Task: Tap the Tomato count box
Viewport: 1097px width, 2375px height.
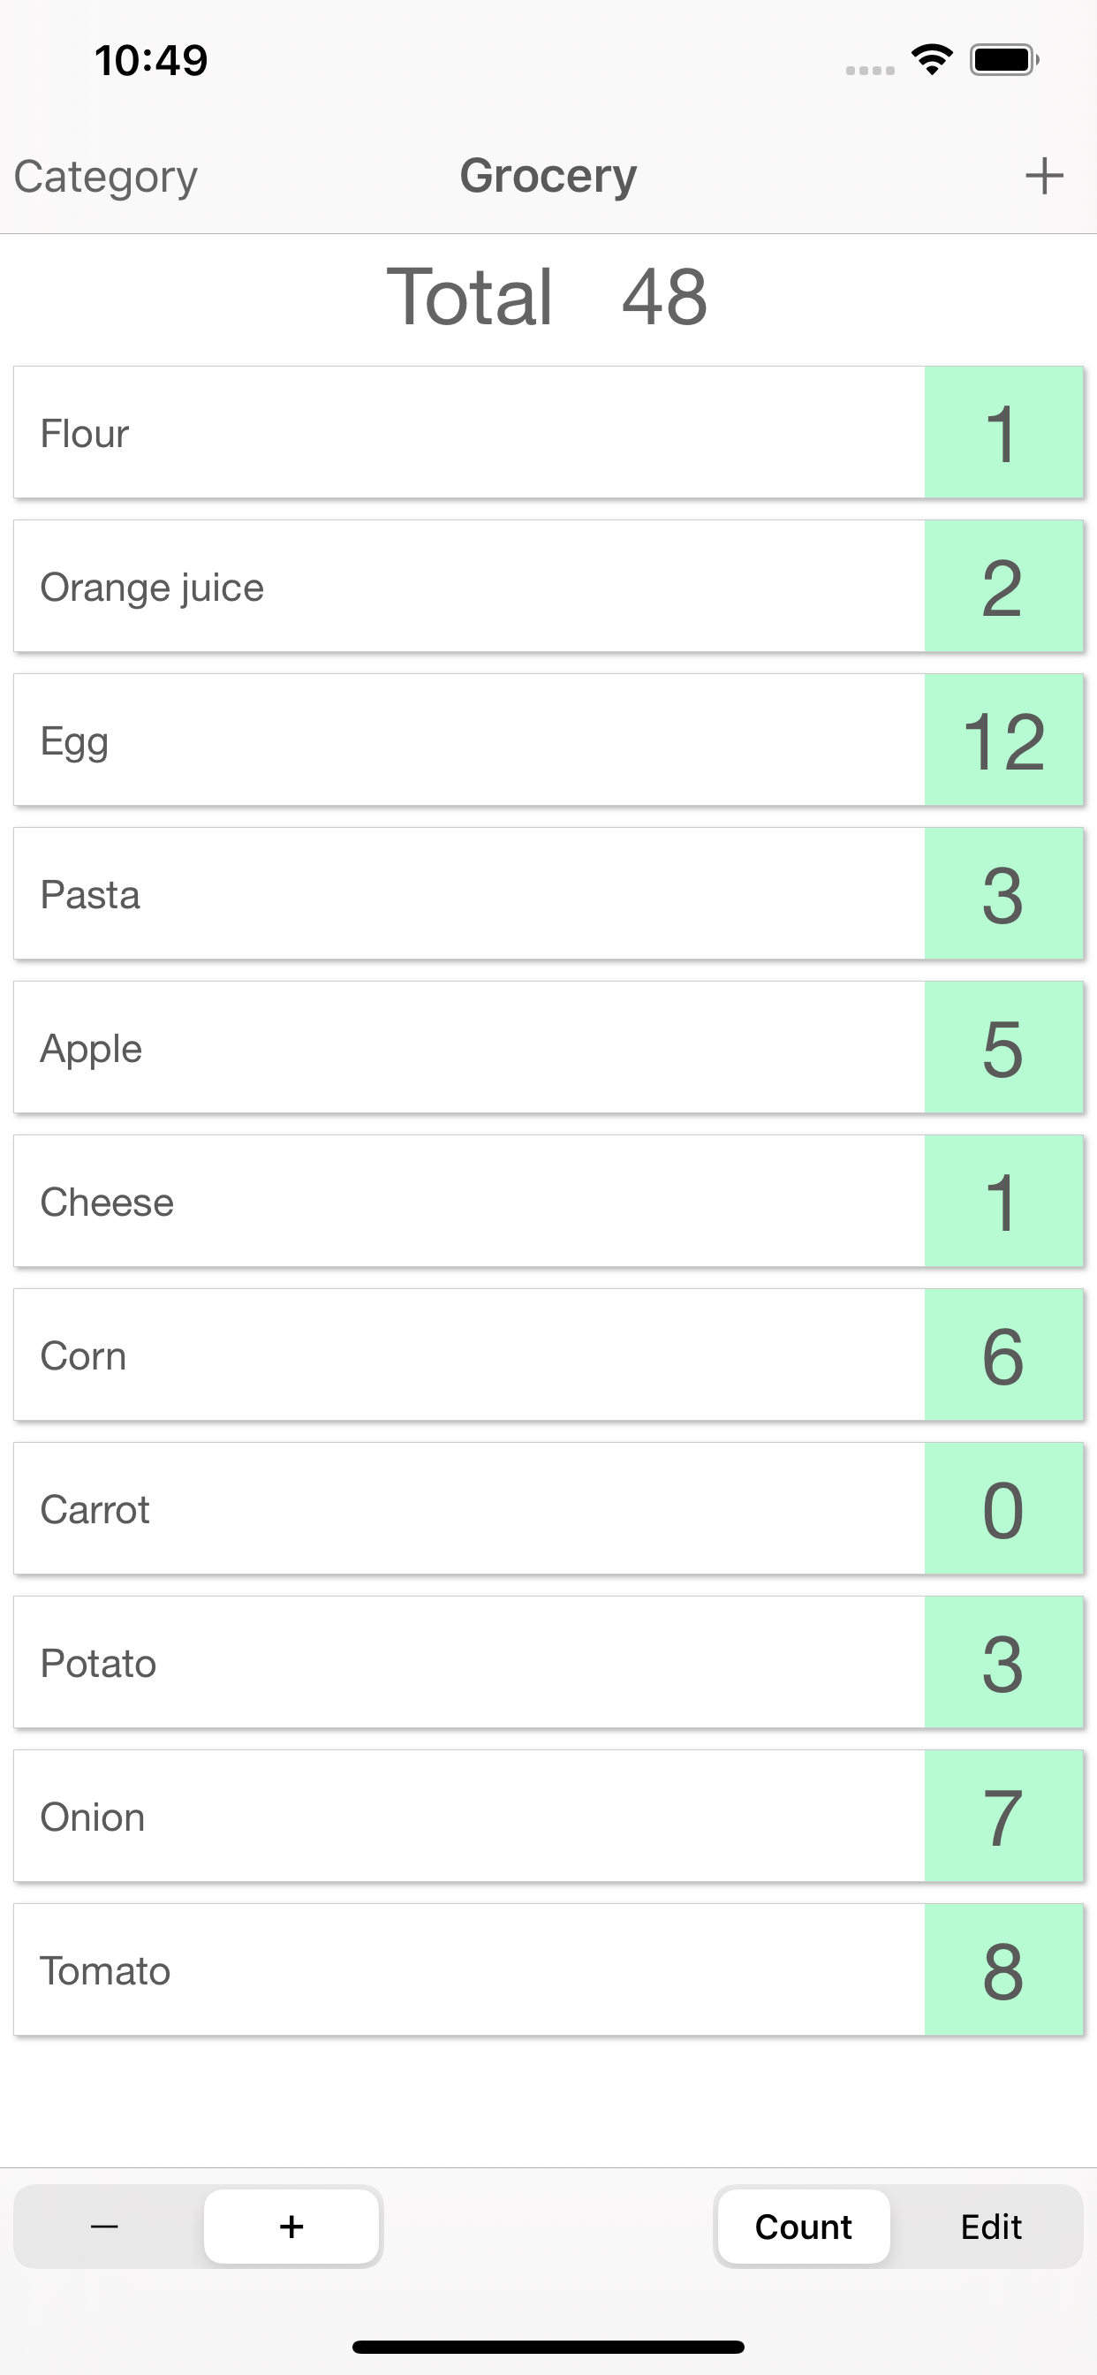Action: pyautogui.click(x=1003, y=1970)
